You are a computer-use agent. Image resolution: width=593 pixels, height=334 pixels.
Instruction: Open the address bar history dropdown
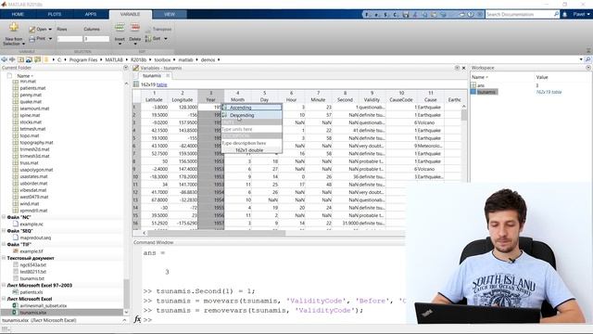[x=581, y=59]
